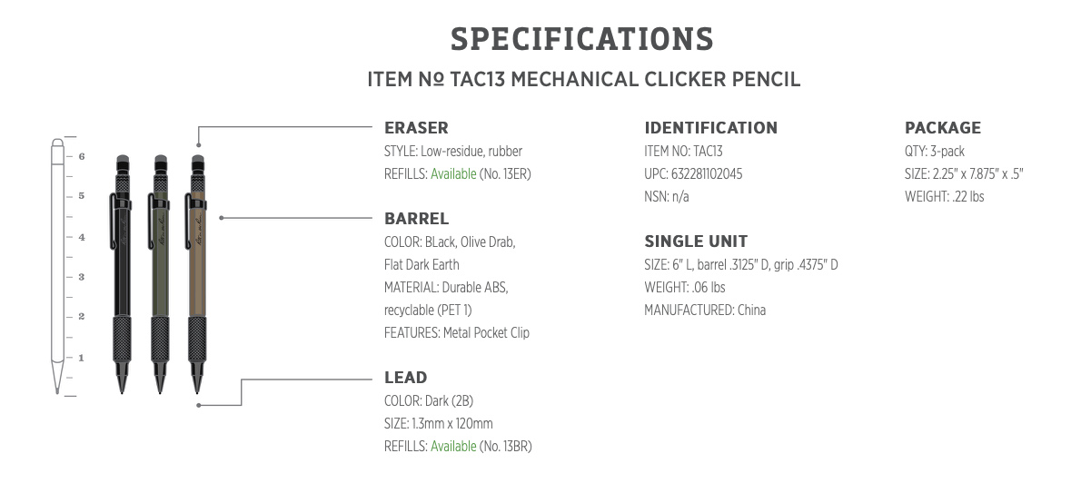Click the barrel callout line dot
Image resolution: width=1071 pixels, height=483 pixels.
point(222,218)
